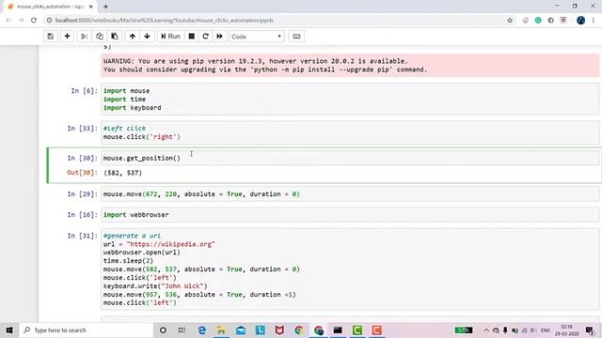
Task: Open a new browser tab
Action: click(105, 7)
